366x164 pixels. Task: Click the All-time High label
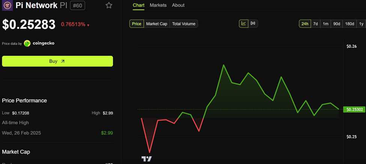[x=15, y=122]
